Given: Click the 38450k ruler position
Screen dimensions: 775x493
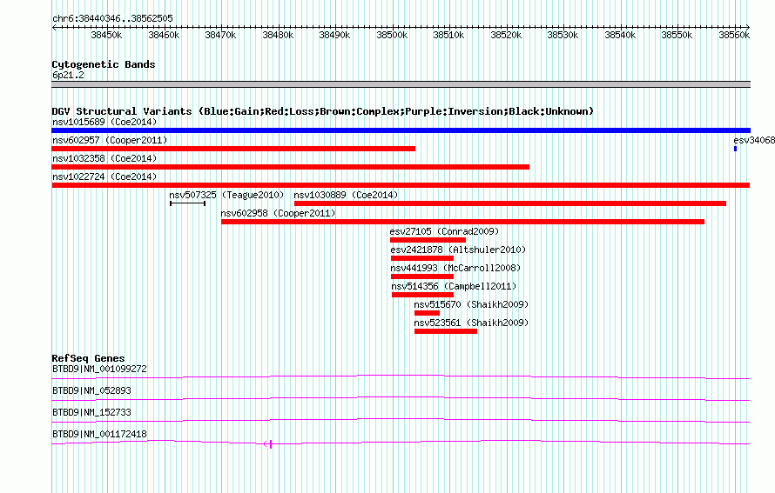Looking at the screenshot, I should pyautogui.click(x=106, y=35).
